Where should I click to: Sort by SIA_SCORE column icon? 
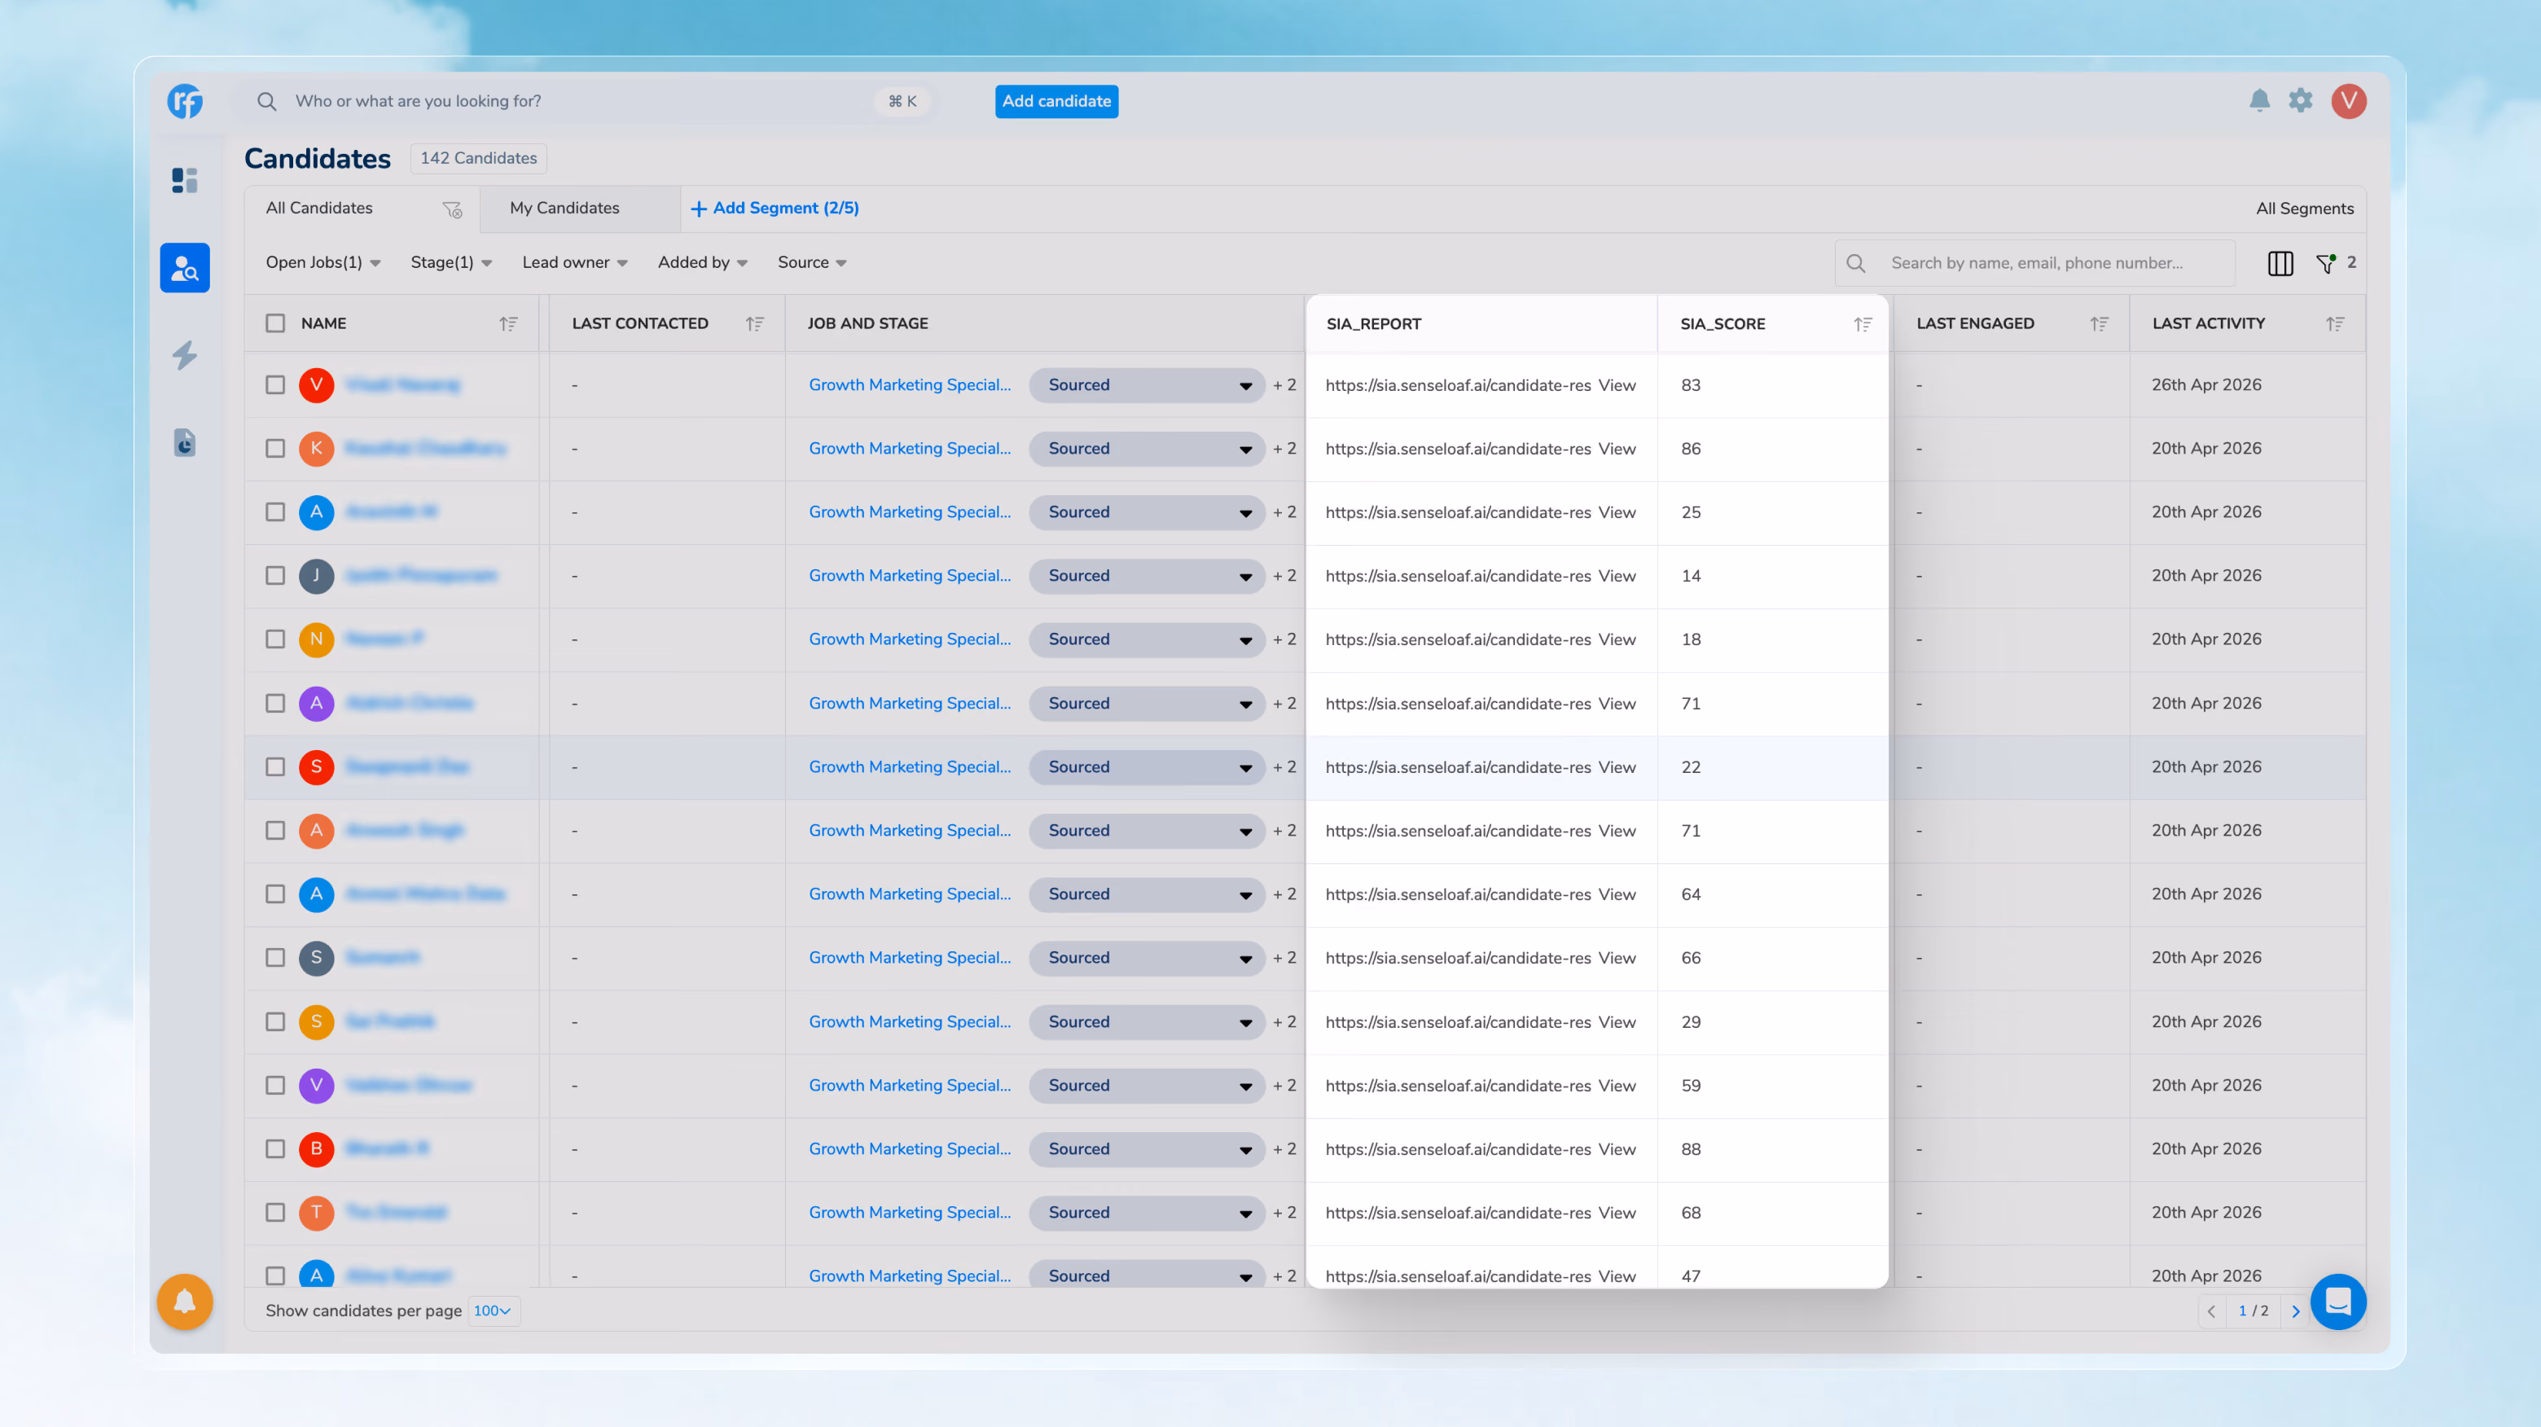coord(1863,324)
